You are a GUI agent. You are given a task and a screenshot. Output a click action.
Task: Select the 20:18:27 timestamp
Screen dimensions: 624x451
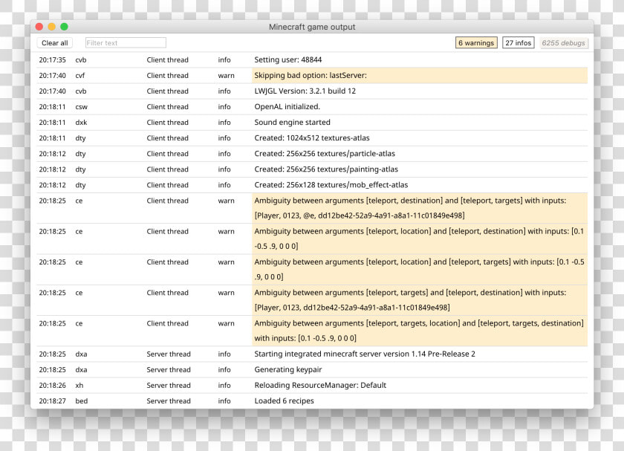pyautogui.click(x=53, y=400)
